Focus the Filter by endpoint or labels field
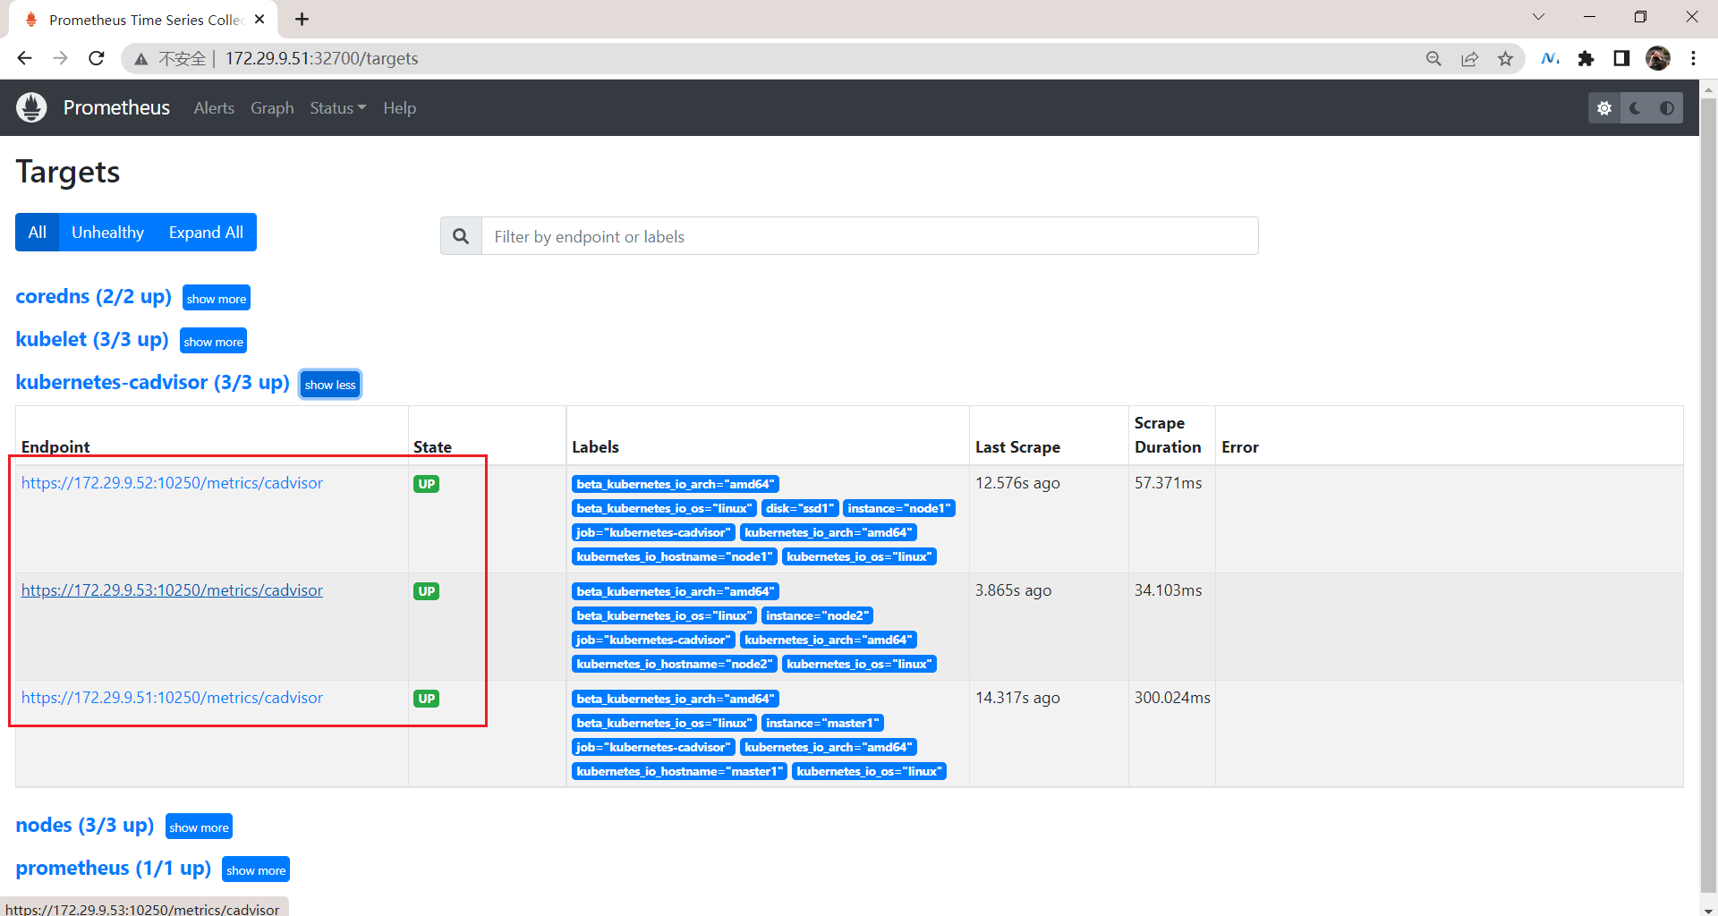1718x916 pixels. 870,236
